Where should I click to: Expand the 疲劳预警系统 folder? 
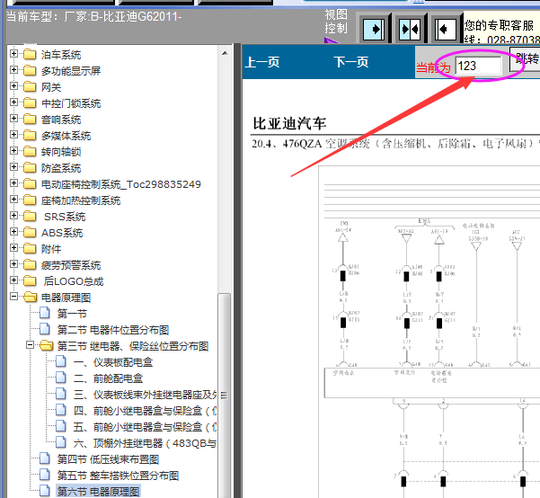pos(13,264)
